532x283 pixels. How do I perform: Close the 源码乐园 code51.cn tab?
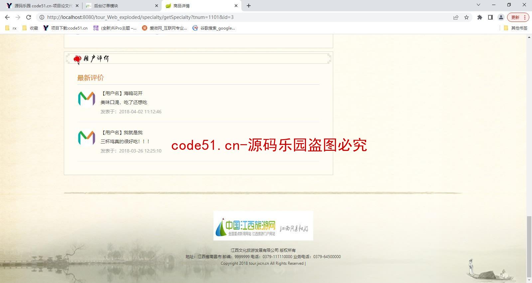(77, 6)
